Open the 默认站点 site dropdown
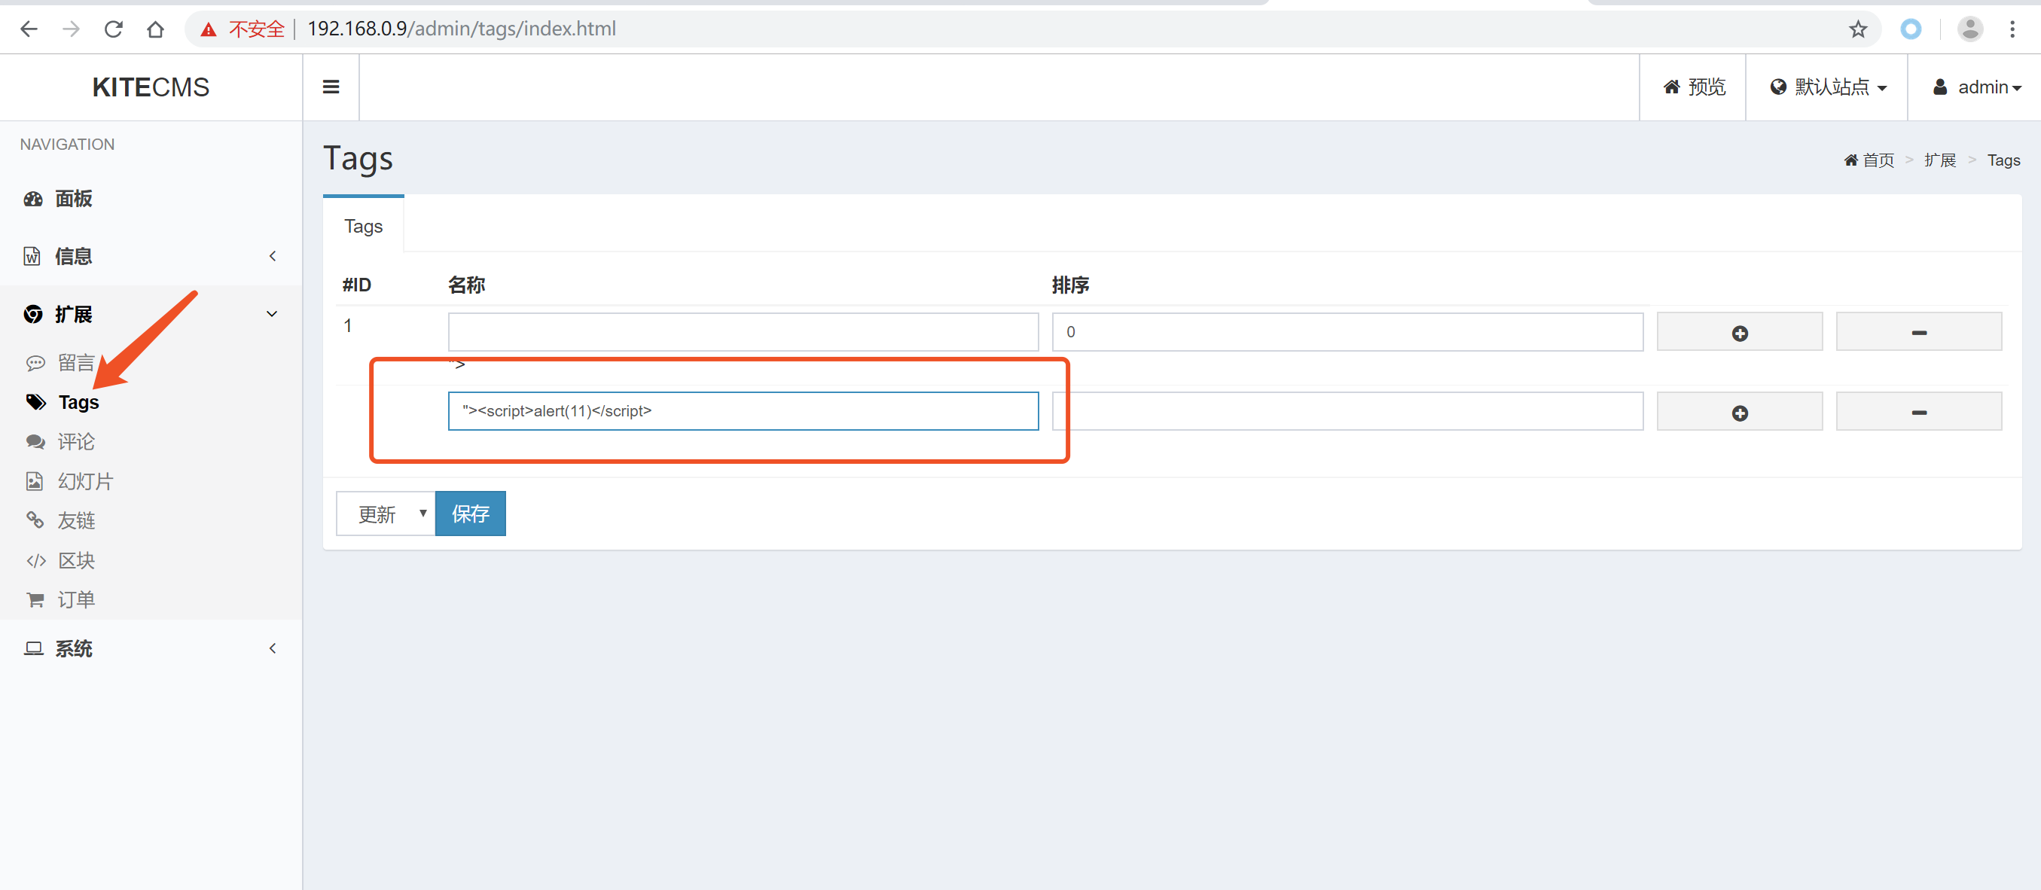The width and height of the screenshot is (2041, 890). coord(1827,87)
